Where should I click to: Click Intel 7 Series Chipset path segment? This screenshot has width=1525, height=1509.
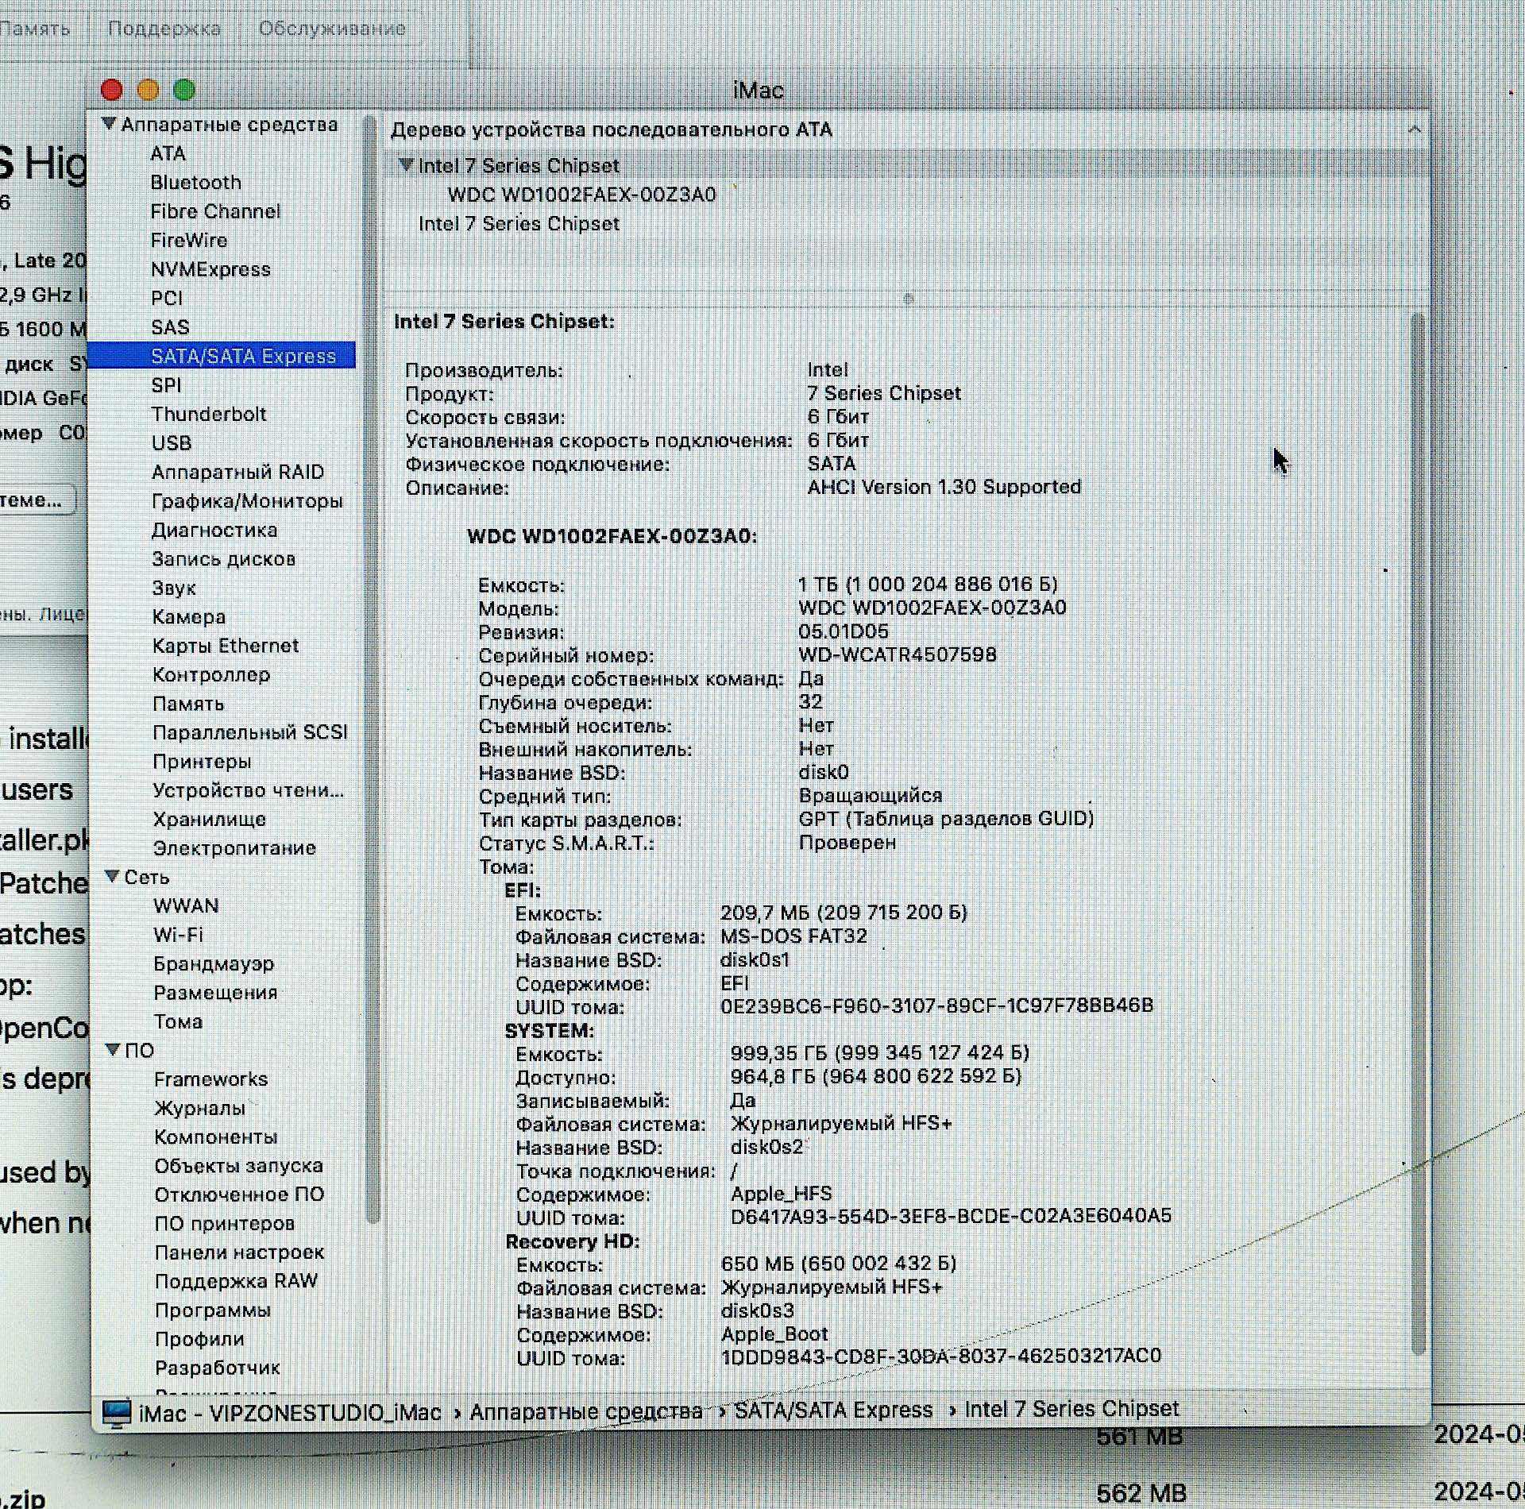[1071, 1410]
